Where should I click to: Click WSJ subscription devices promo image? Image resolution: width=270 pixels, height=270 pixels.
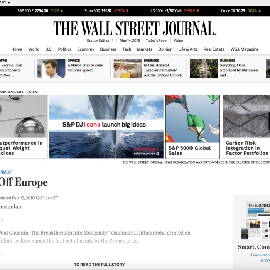tap(256, 220)
